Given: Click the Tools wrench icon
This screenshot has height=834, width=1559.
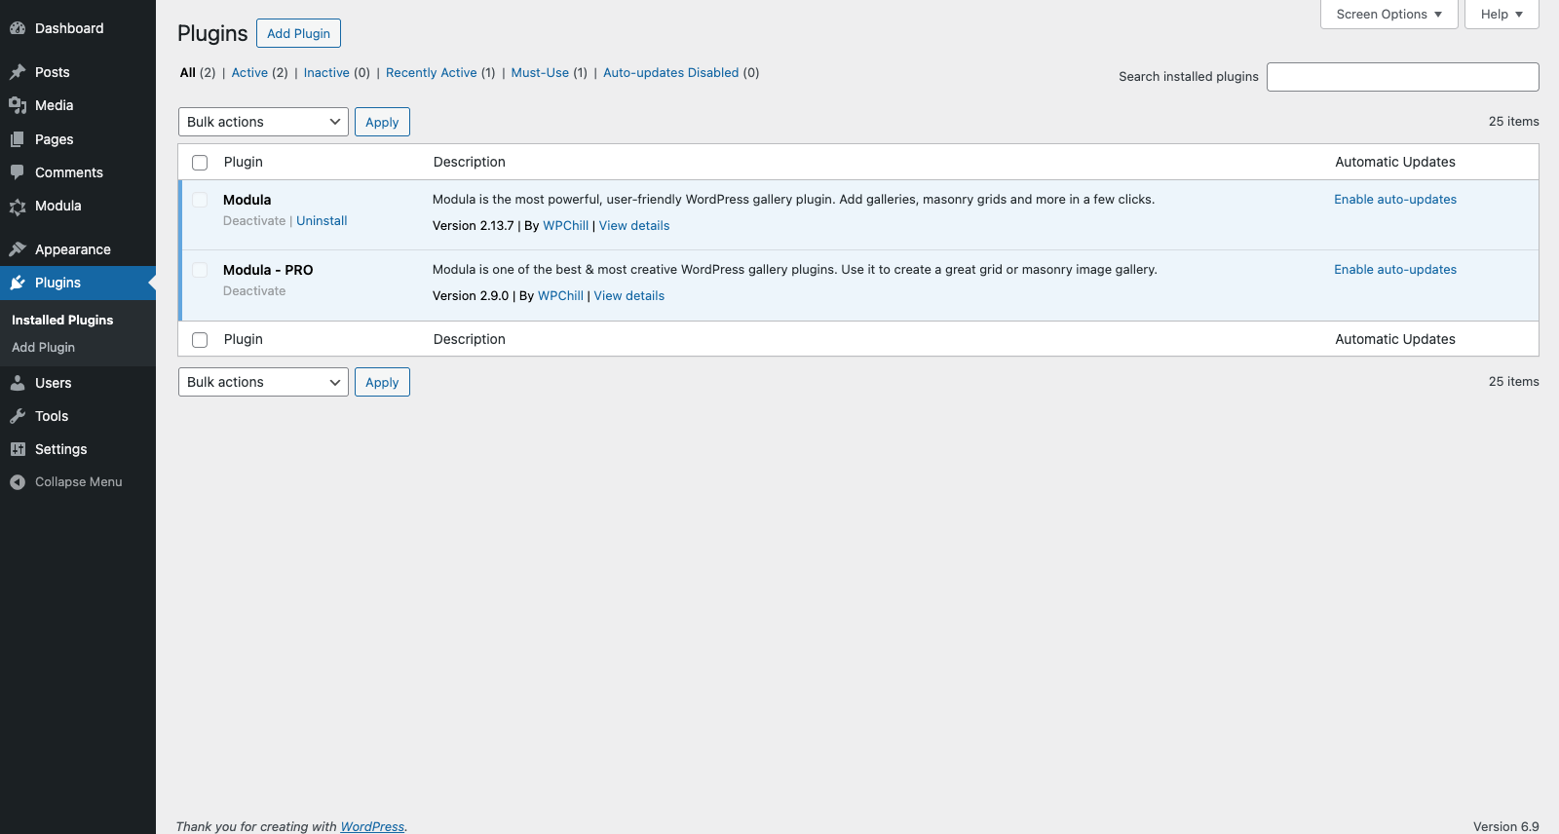Looking at the screenshot, I should pyautogui.click(x=18, y=416).
